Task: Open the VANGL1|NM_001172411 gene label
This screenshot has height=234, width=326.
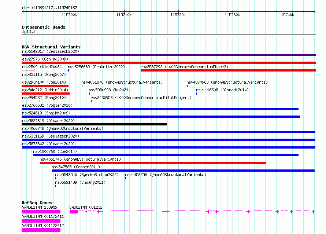Action: click(x=43, y=216)
